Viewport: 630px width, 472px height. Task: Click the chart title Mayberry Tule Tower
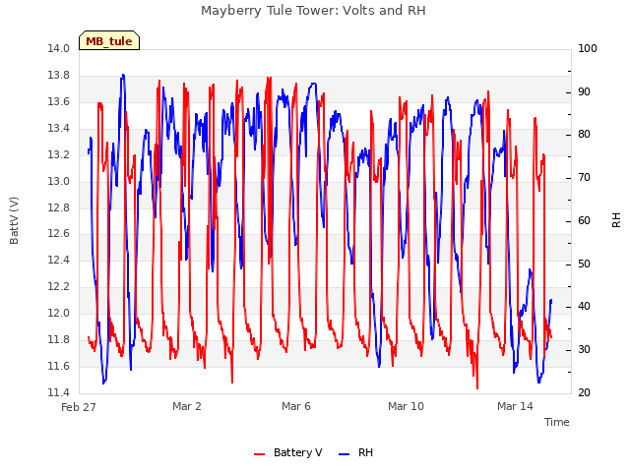click(313, 10)
